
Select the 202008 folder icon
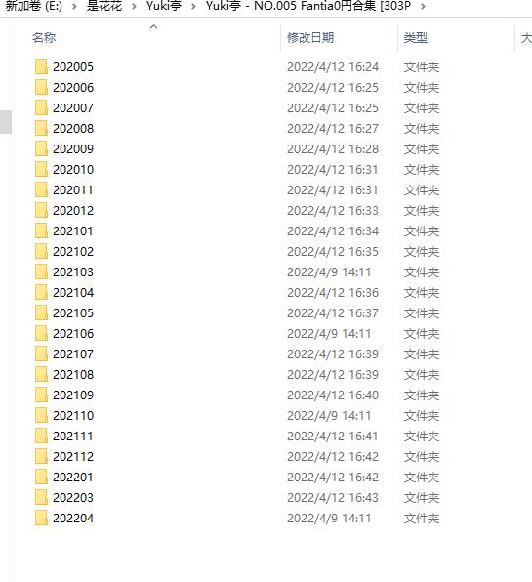point(41,129)
